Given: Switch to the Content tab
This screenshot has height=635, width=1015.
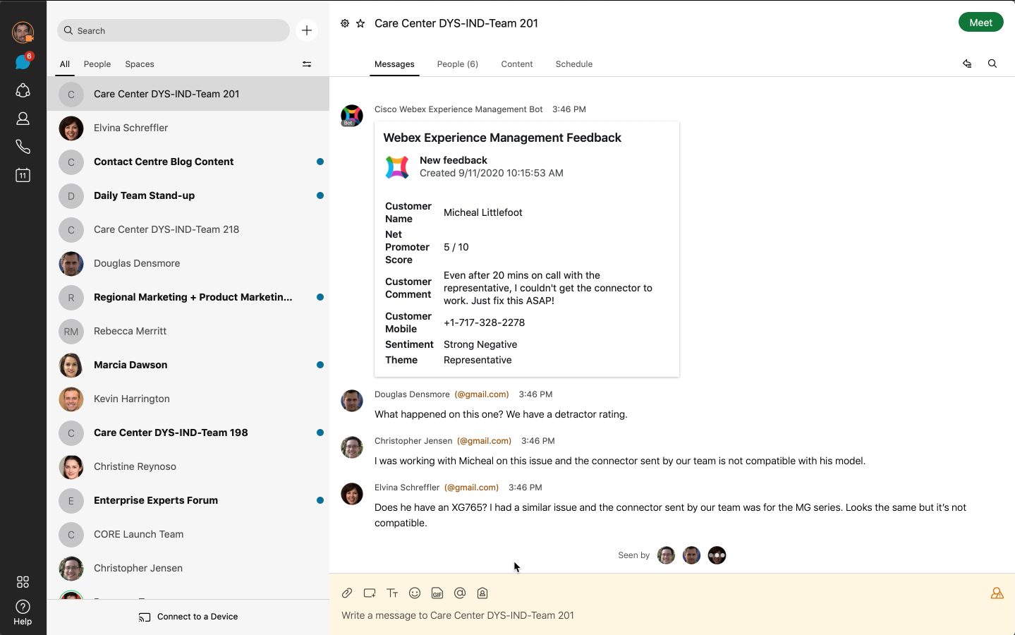Looking at the screenshot, I should (x=517, y=64).
